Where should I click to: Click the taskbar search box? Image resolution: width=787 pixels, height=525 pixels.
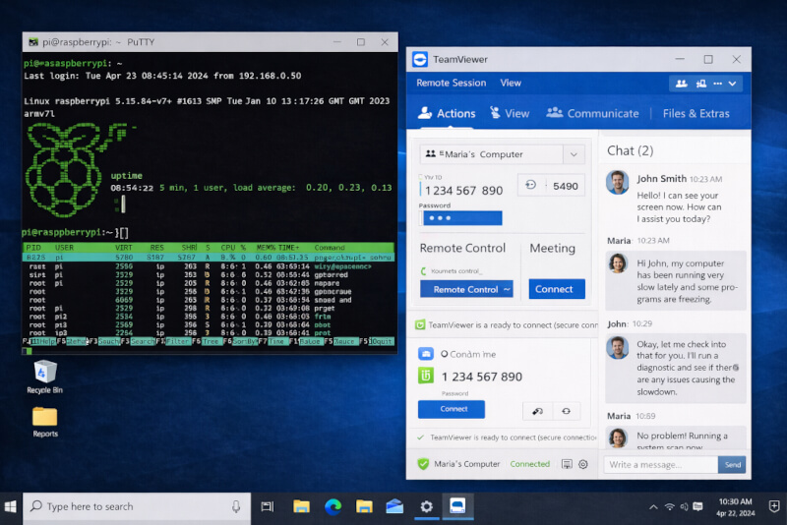(x=137, y=507)
